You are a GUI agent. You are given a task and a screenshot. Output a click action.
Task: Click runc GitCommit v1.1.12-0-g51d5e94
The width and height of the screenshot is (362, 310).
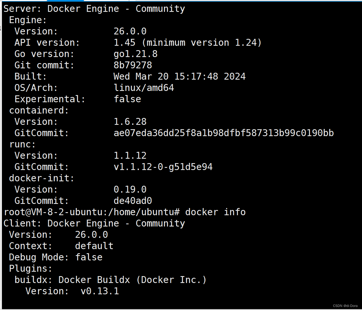click(163, 167)
